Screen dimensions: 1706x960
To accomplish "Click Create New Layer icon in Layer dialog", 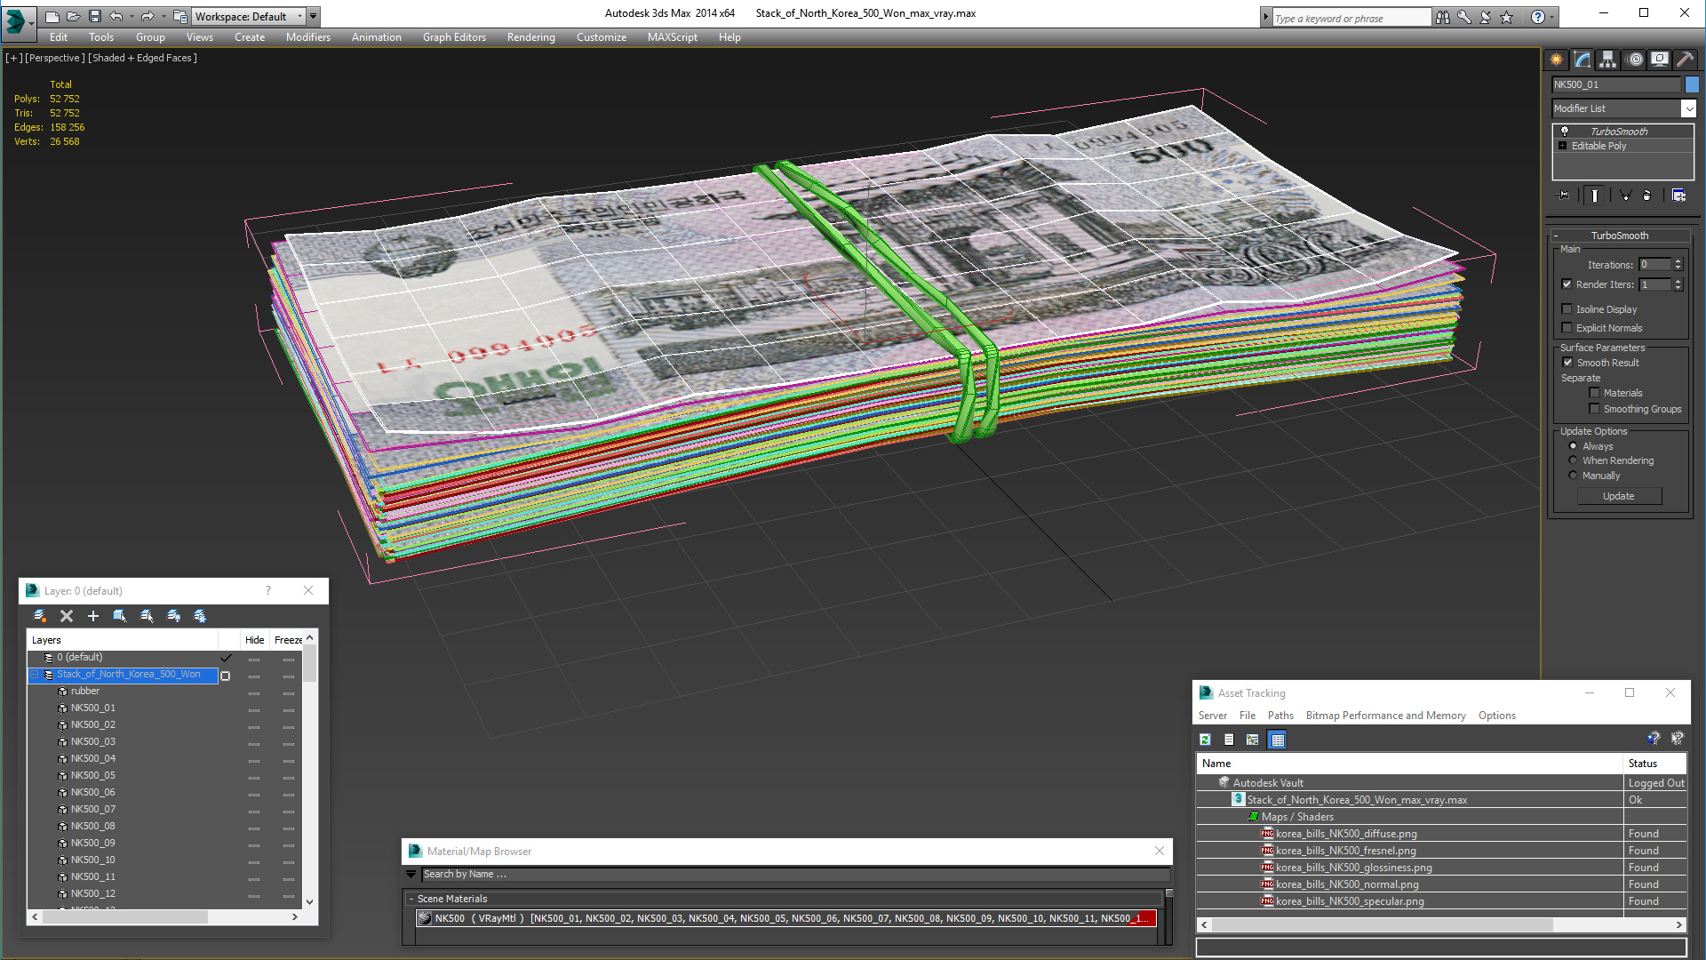I will tap(39, 616).
